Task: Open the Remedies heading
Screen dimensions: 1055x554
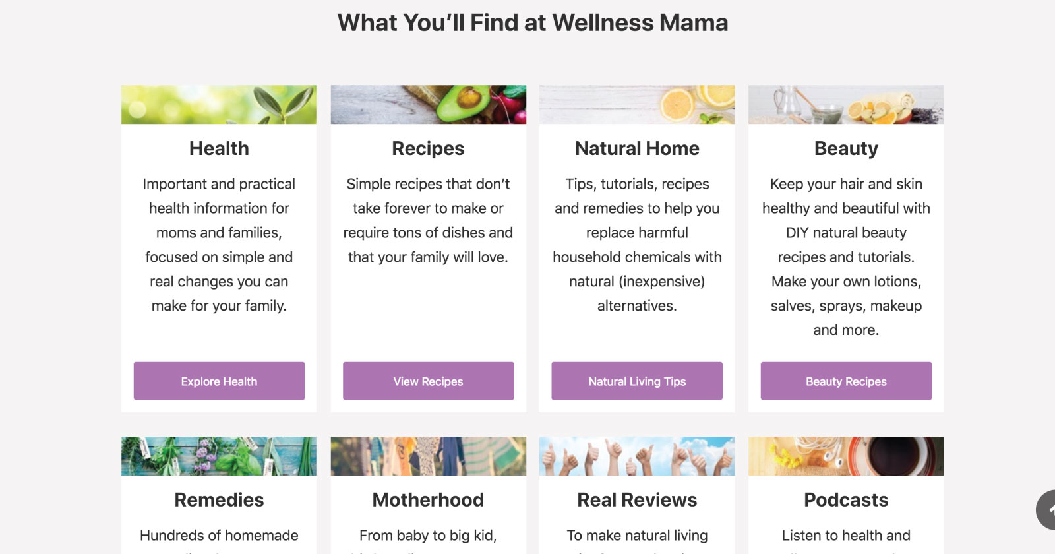Action: pos(219,500)
